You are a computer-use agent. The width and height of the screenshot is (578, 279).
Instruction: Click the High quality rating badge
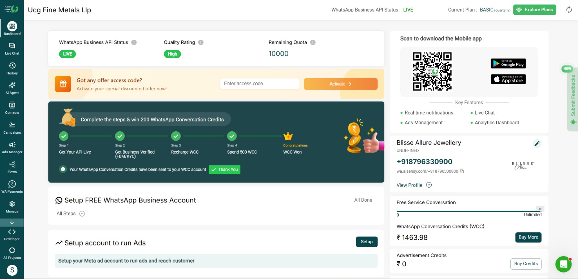point(172,54)
